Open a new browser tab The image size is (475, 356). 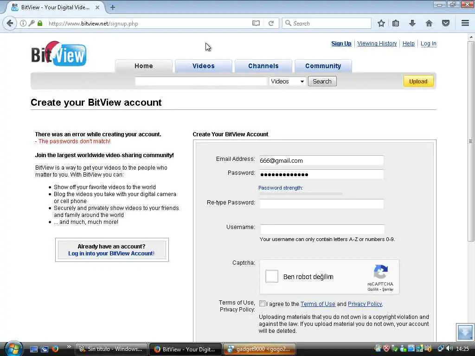(113, 7)
